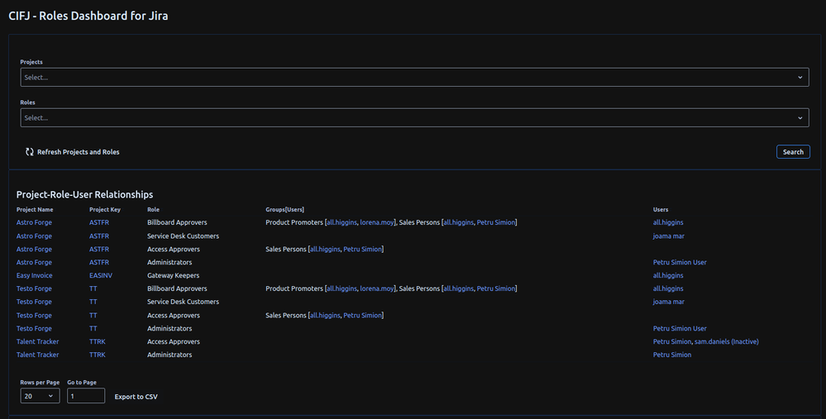Open Talent Tracker link in Administrators row
The height and width of the screenshot is (419, 826).
coord(37,355)
